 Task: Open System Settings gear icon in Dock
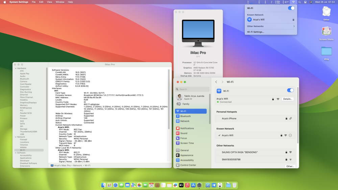coord(199,185)
